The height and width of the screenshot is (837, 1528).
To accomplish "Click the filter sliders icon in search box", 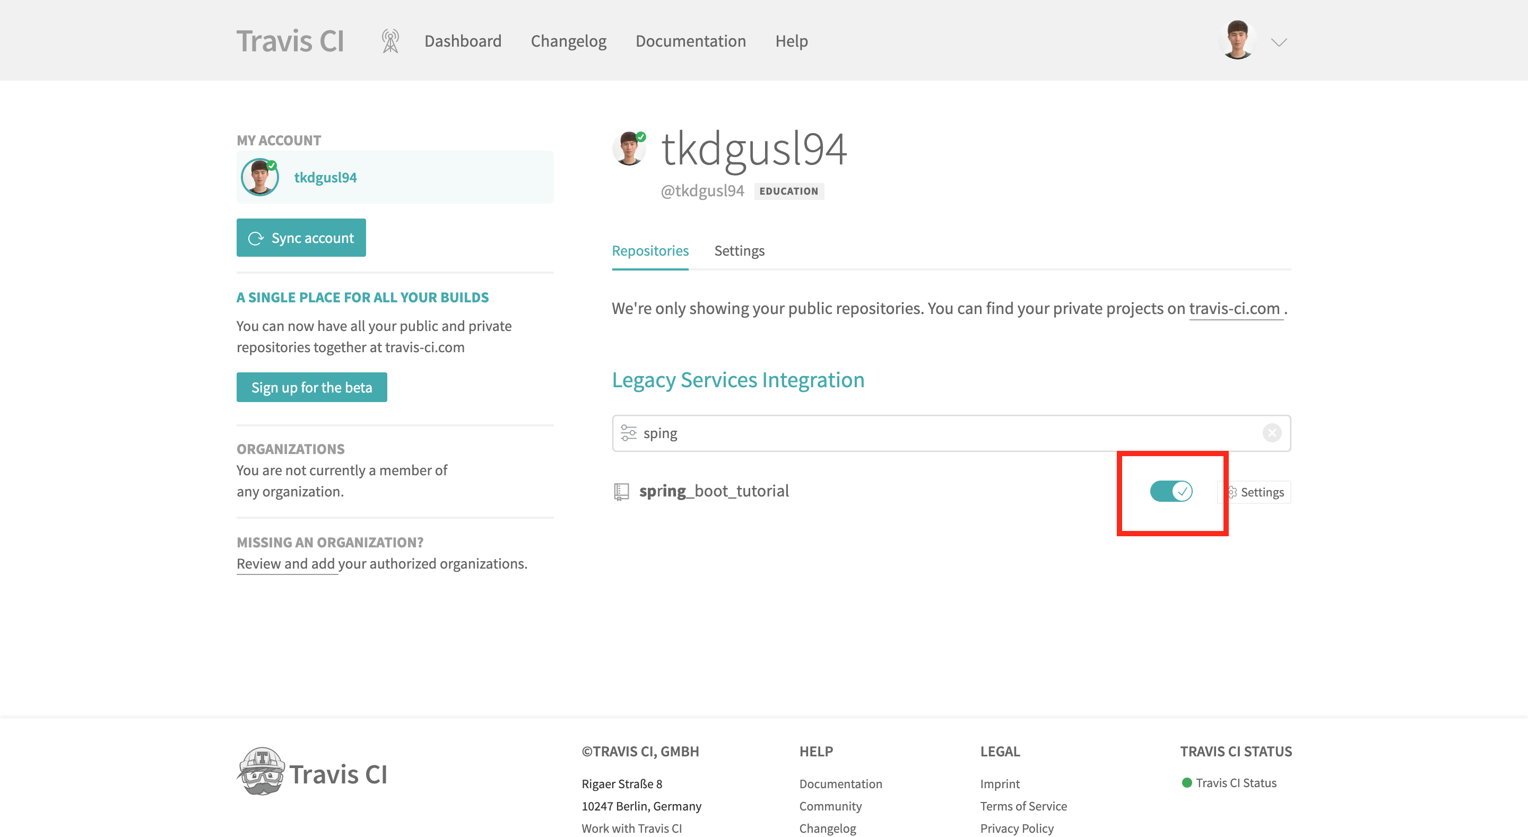I will tap(628, 433).
